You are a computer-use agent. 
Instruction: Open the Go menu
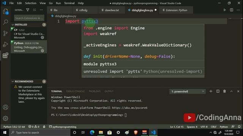coord(50,3)
